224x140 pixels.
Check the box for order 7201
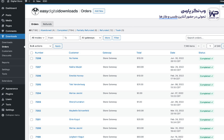tap(32, 120)
